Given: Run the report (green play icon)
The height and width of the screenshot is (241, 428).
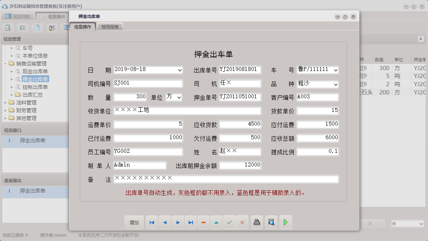Looking at the screenshot, I should coord(285,222).
